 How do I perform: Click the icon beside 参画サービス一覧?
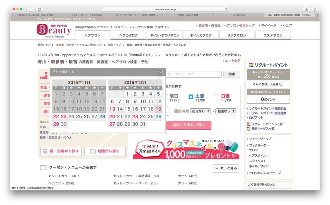pyautogui.click(x=248, y=129)
